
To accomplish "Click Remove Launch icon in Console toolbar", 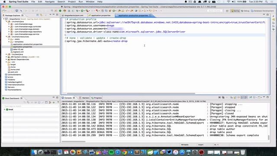I will 219,97.
